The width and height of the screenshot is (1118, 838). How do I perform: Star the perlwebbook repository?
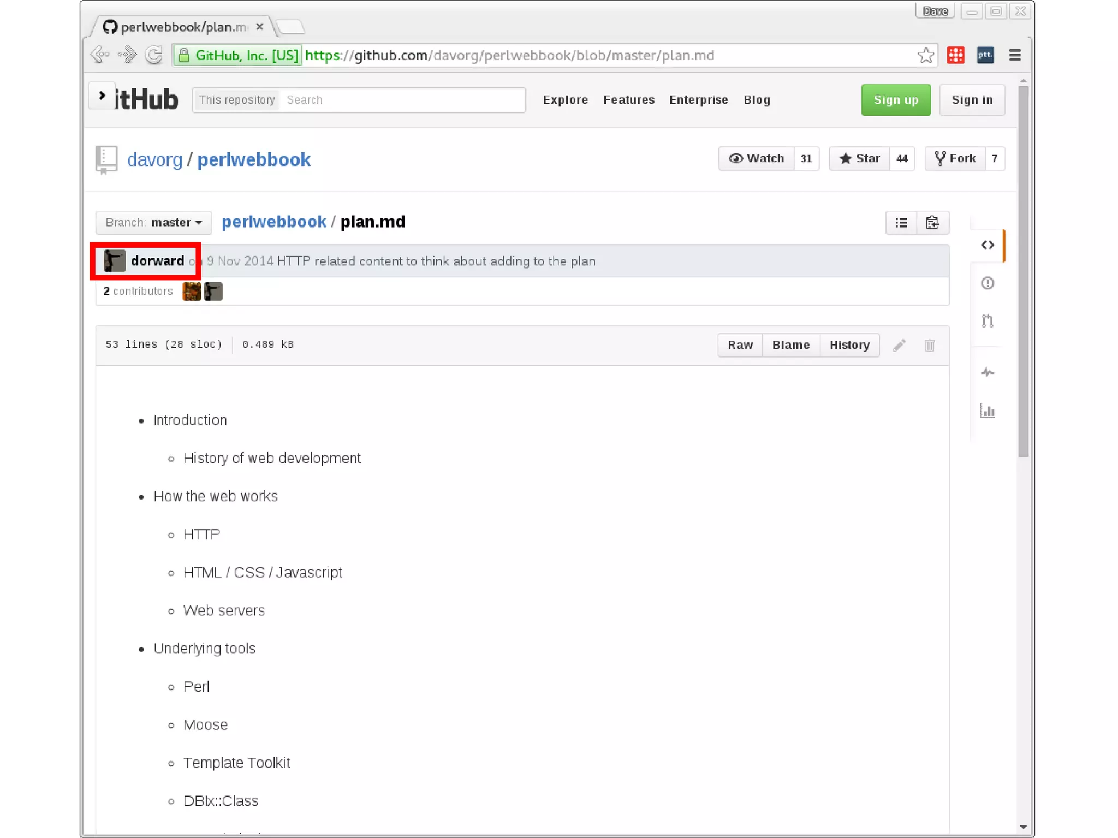859,158
